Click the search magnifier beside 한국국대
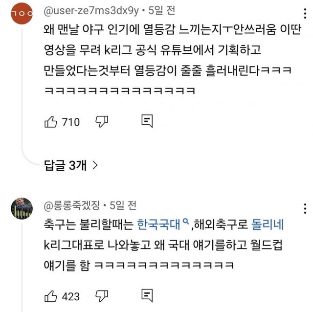Image resolution: width=313 pixels, height=312 pixels. pos(186,224)
